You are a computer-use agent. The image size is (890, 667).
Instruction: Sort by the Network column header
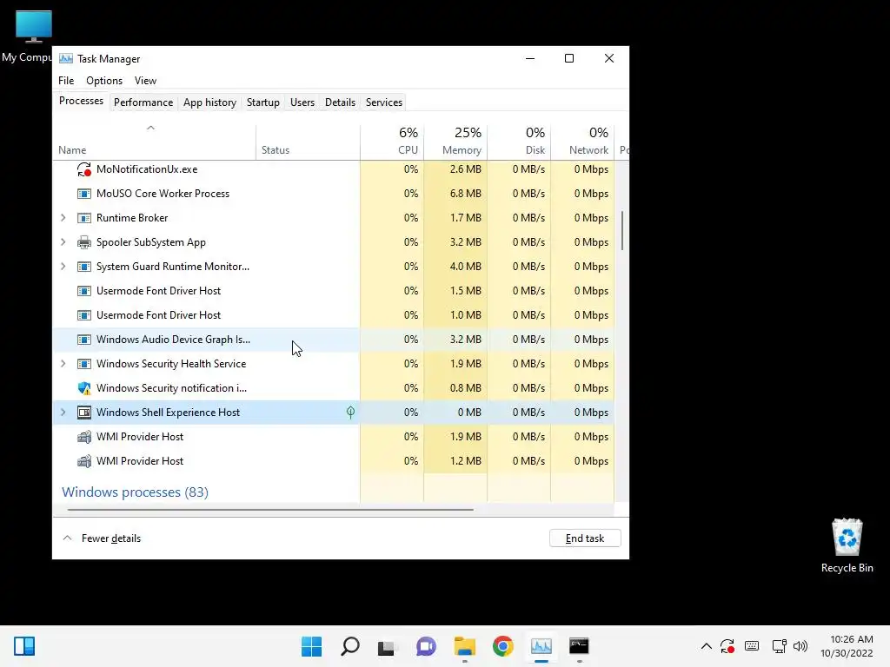point(582,142)
